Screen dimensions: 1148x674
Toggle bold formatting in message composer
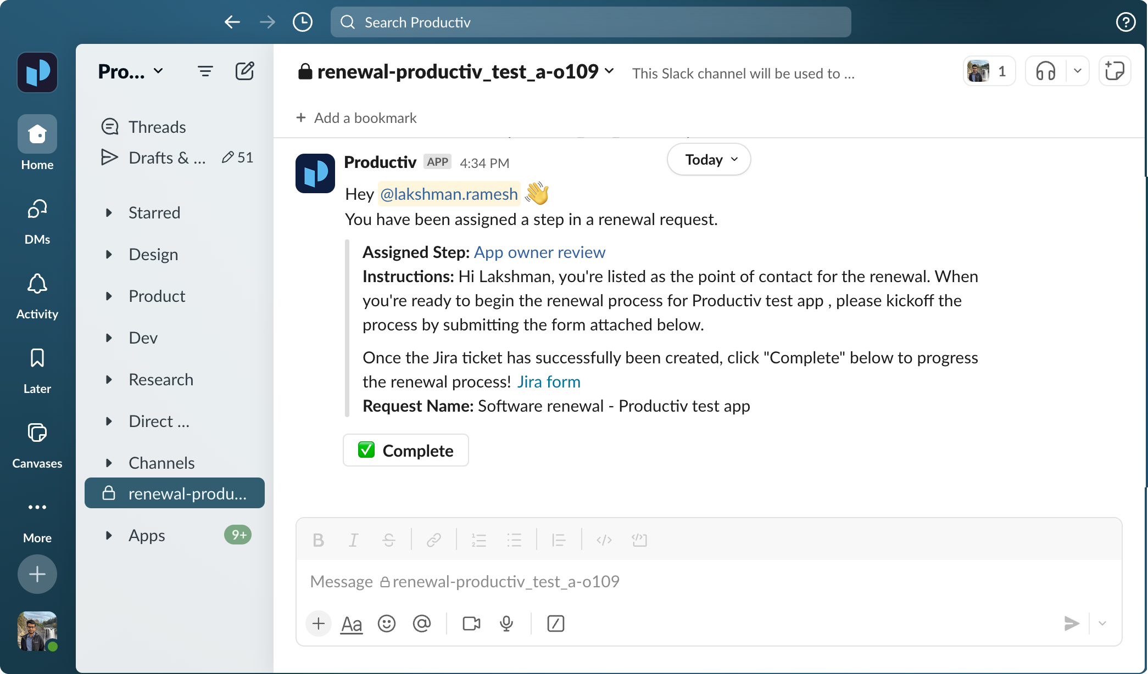(x=318, y=540)
